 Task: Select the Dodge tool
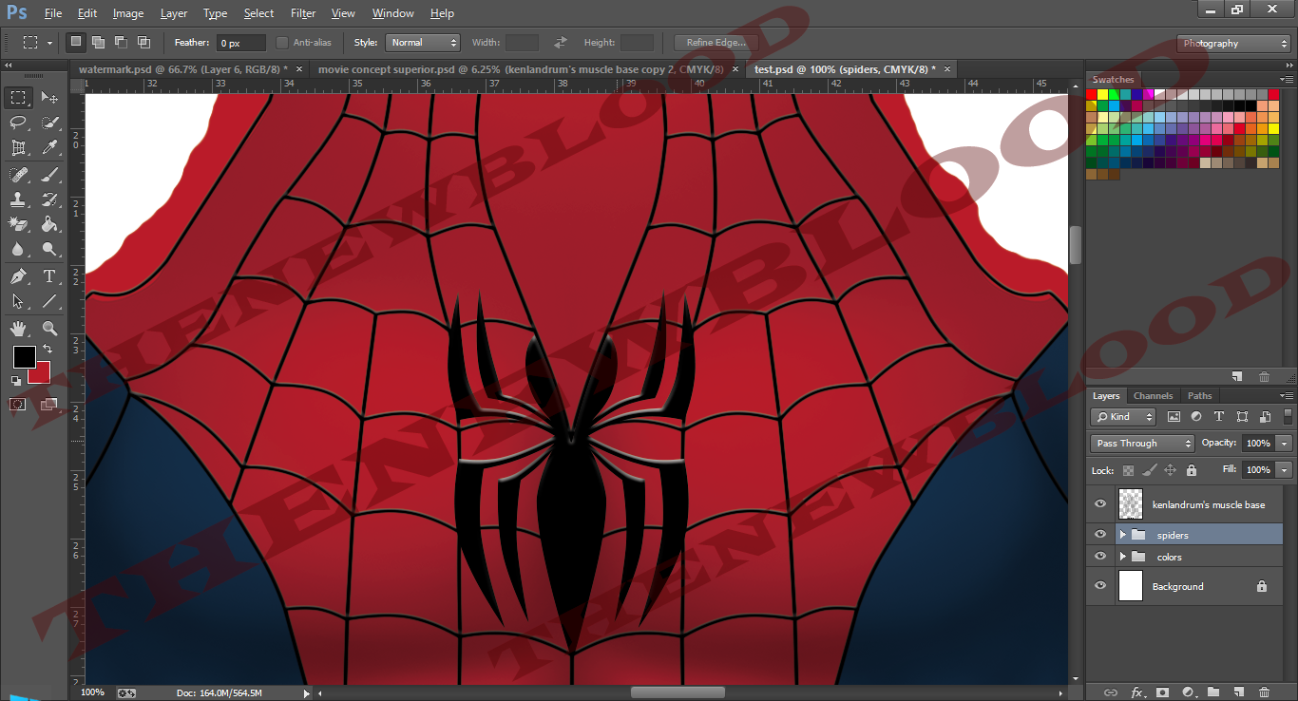[x=49, y=249]
